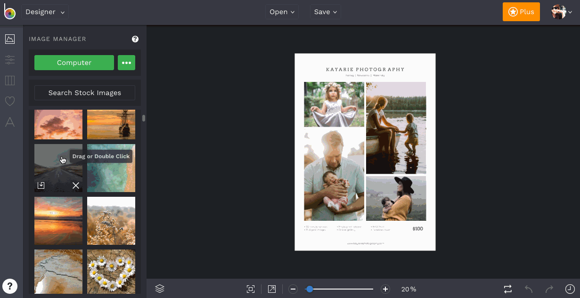
Task: Open the Customize sliders sidebar icon
Action: click(10, 60)
